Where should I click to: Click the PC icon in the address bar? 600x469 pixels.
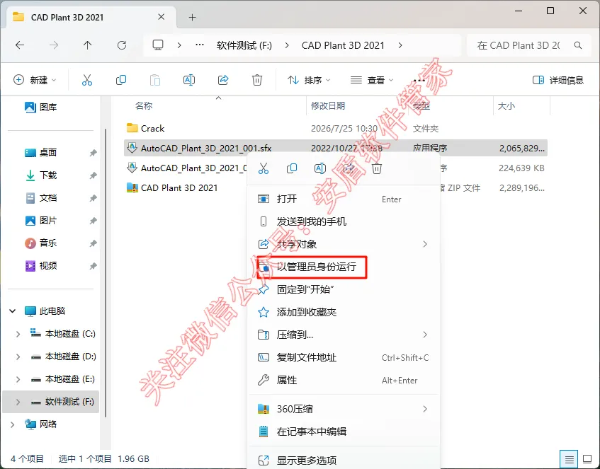point(158,45)
